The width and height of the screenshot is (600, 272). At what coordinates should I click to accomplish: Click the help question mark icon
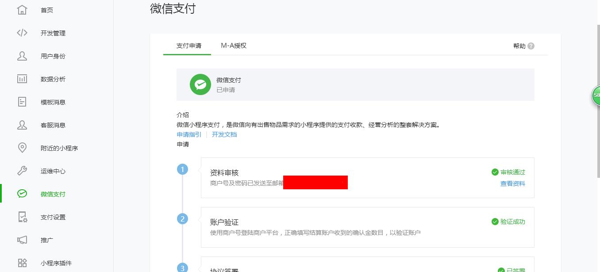pos(531,46)
